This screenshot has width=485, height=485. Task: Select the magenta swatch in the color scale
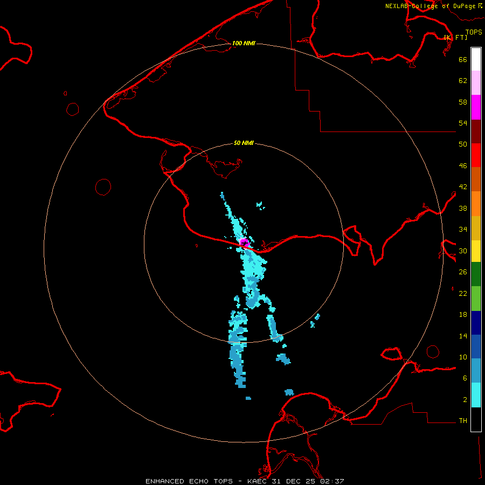(x=476, y=107)
